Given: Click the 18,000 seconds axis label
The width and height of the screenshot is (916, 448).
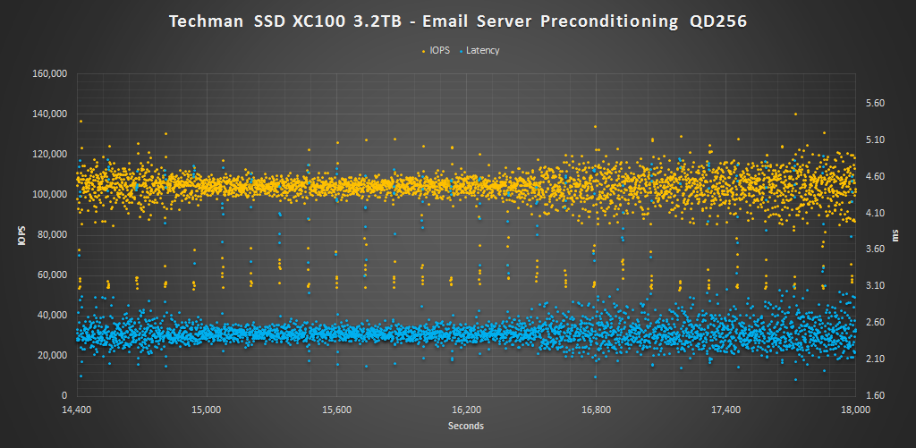Looking at the screenshot, I should point(855,410).
